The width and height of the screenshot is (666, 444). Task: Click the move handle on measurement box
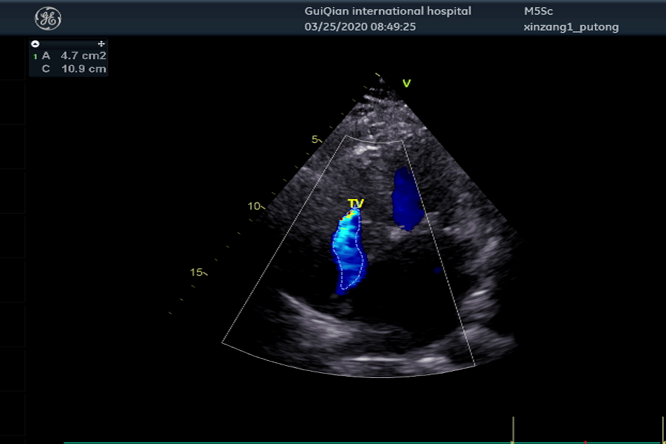(101, 44)
